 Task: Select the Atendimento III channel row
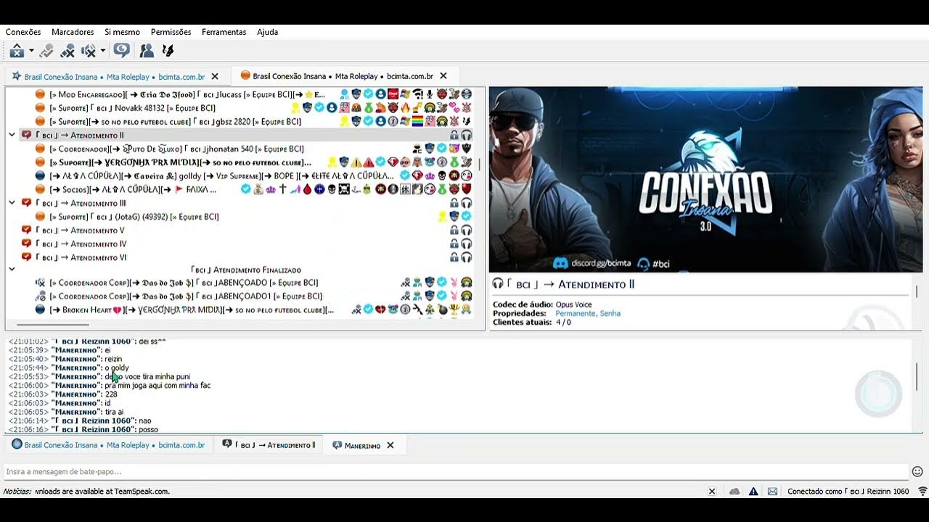point(240,203)
